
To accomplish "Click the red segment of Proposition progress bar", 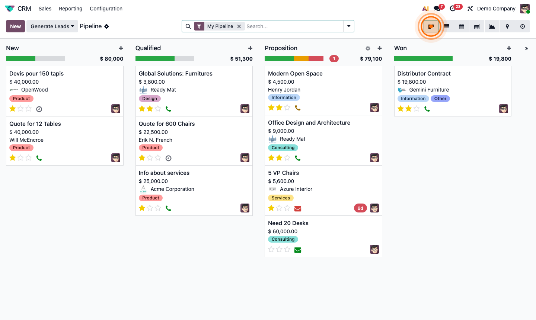I will [x=316, y=58].
